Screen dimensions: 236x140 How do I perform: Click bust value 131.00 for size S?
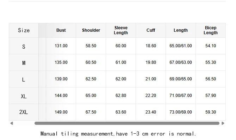click(61, 46)
